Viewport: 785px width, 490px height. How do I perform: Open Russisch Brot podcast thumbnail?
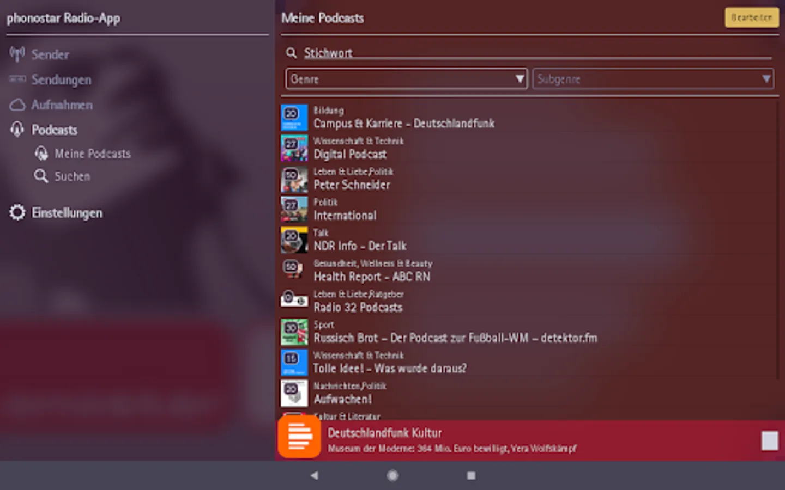coord(294,332)
